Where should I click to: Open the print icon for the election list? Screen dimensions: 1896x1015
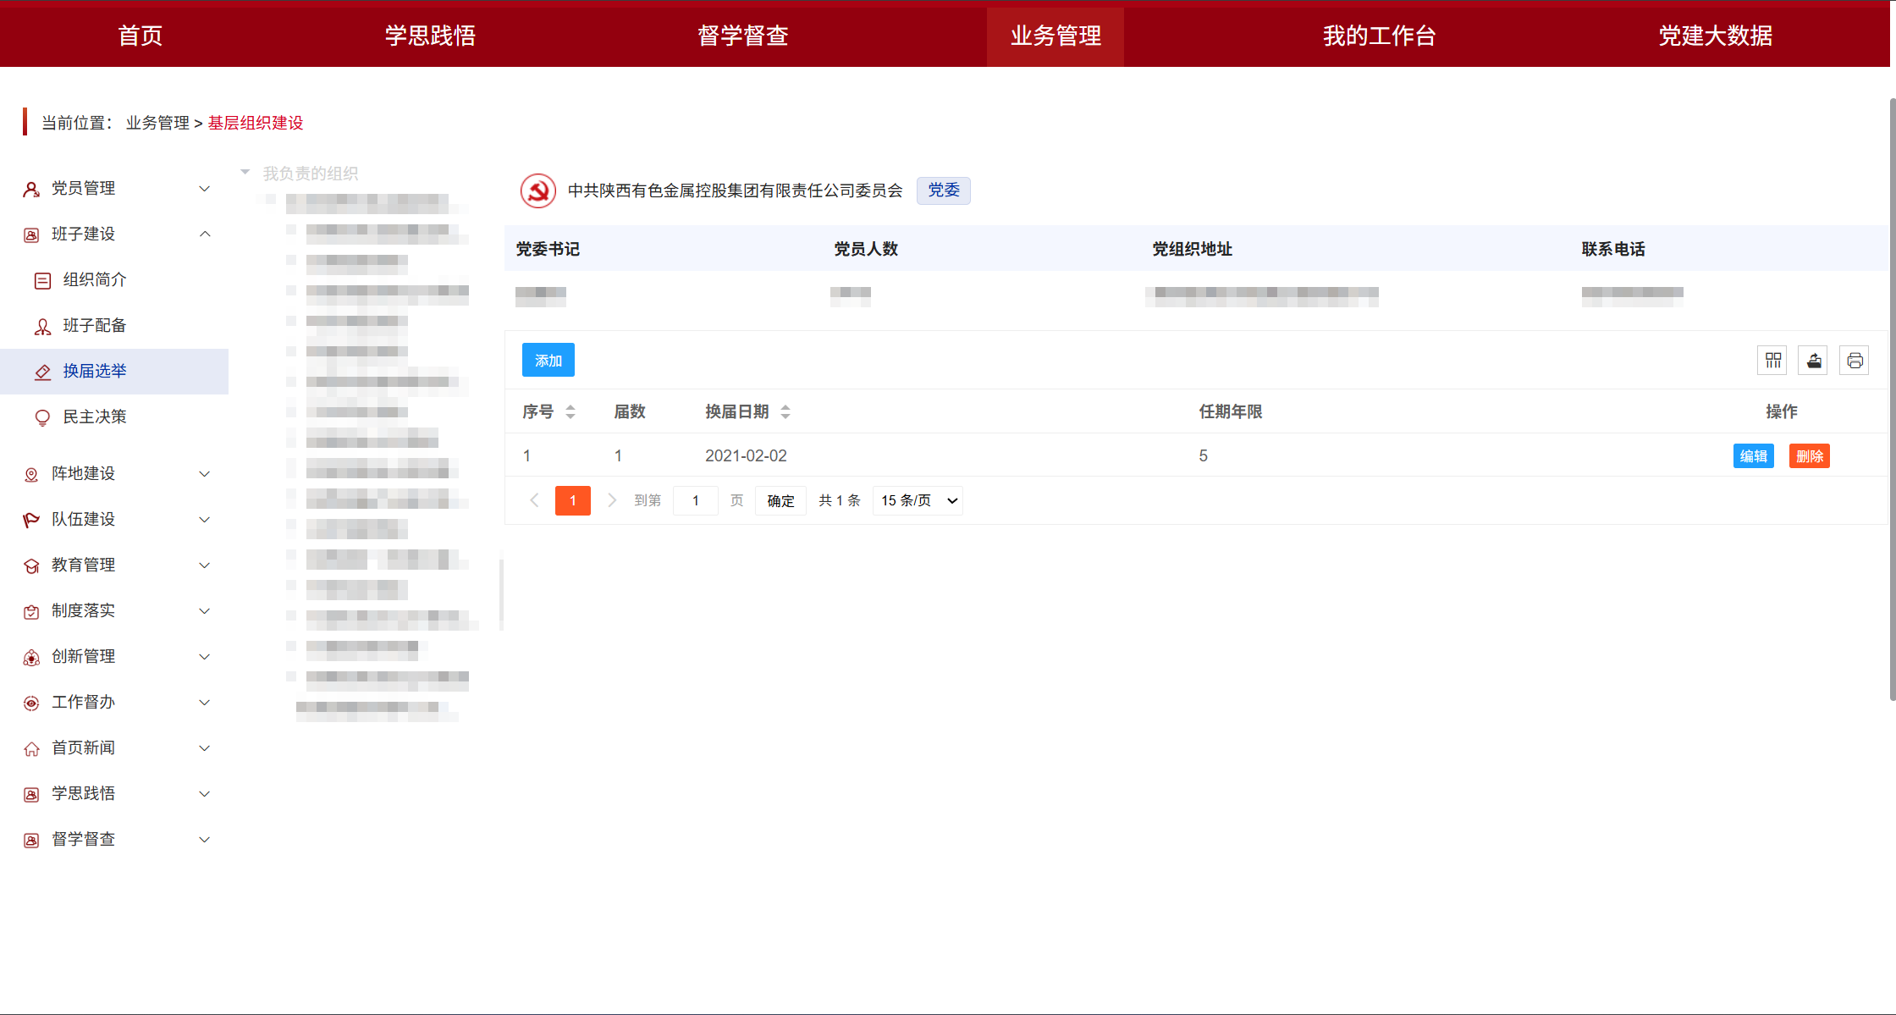click(1854, 360)
